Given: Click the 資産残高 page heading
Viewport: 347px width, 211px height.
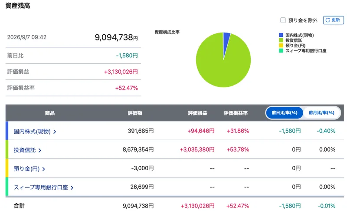Looking at the screenshot, I should pyautogui.click(x=18, y=6).
